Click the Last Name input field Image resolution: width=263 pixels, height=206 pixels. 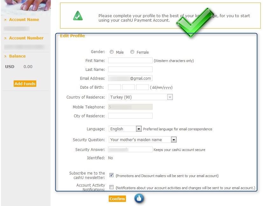130,69
